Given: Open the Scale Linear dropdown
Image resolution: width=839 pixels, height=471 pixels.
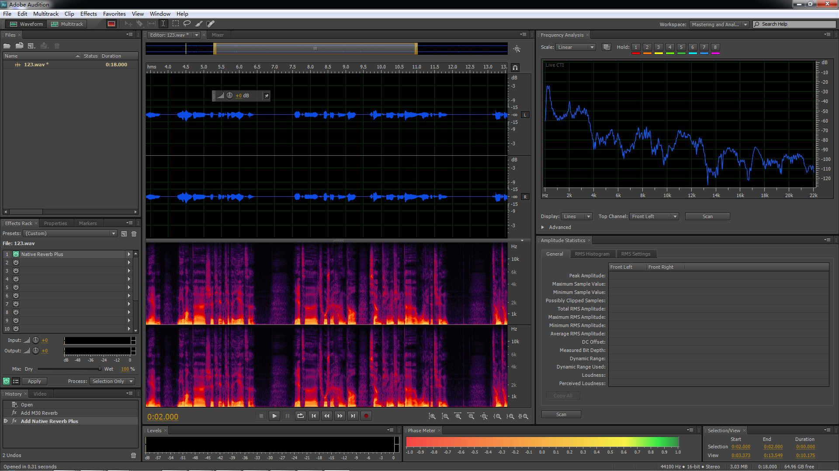Looking at the screenshot, I should tap(576, 47).
